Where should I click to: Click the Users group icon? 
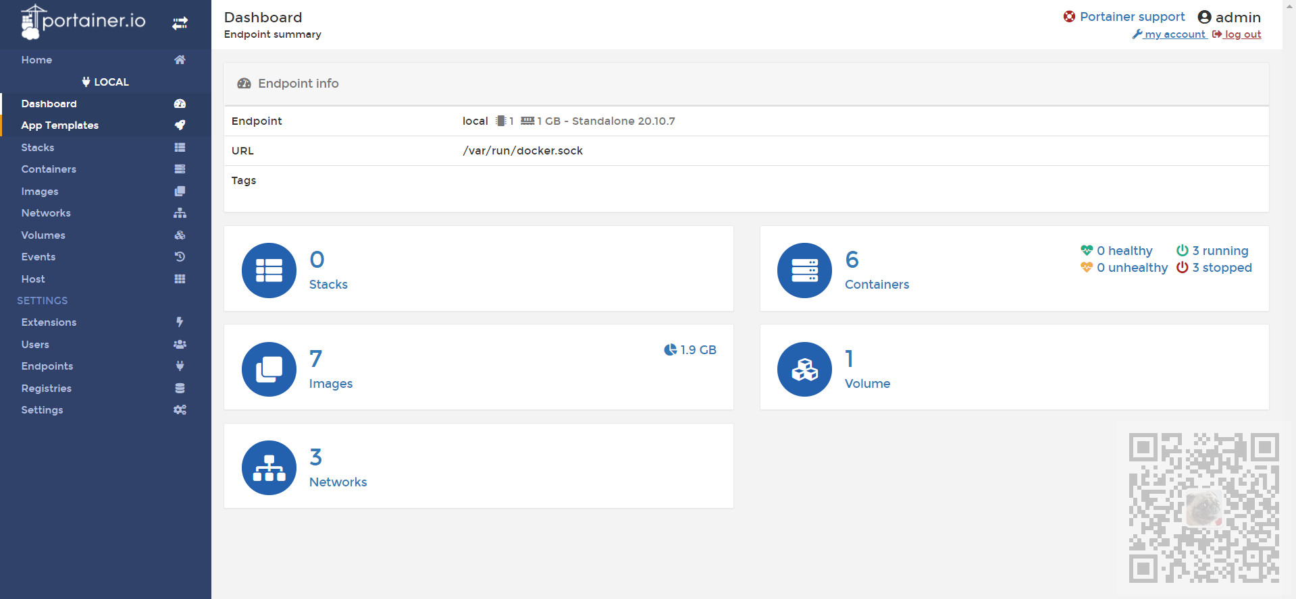pos(180,344)
